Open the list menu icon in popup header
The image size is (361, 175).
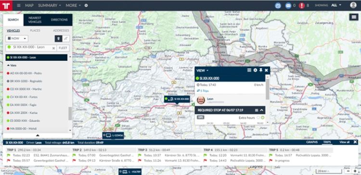(249, 70)
